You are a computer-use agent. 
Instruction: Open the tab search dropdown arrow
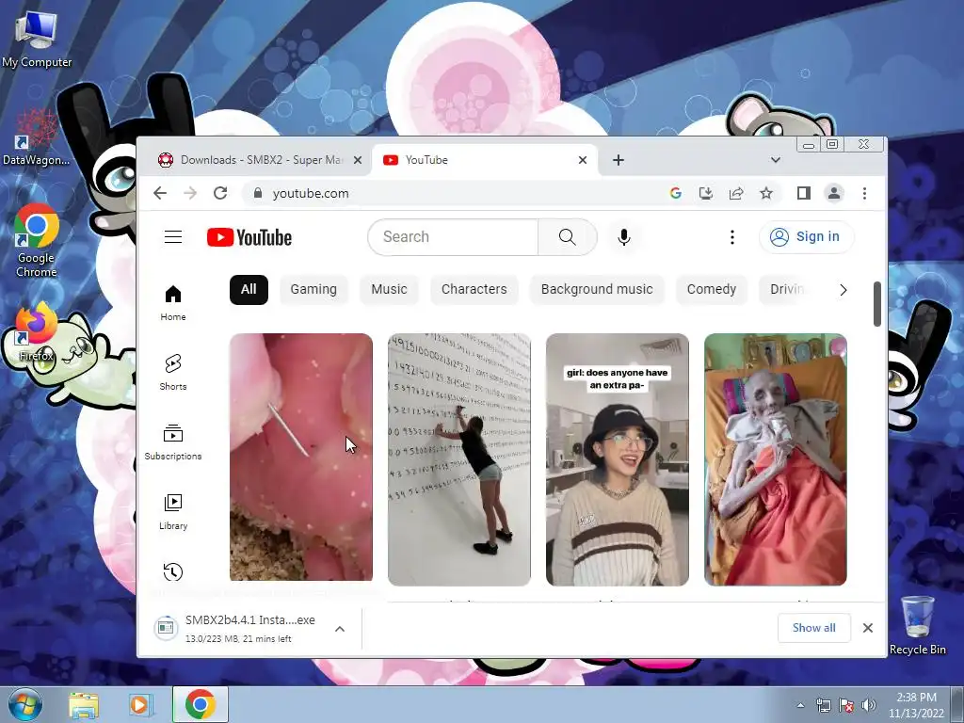coord(776,160)
